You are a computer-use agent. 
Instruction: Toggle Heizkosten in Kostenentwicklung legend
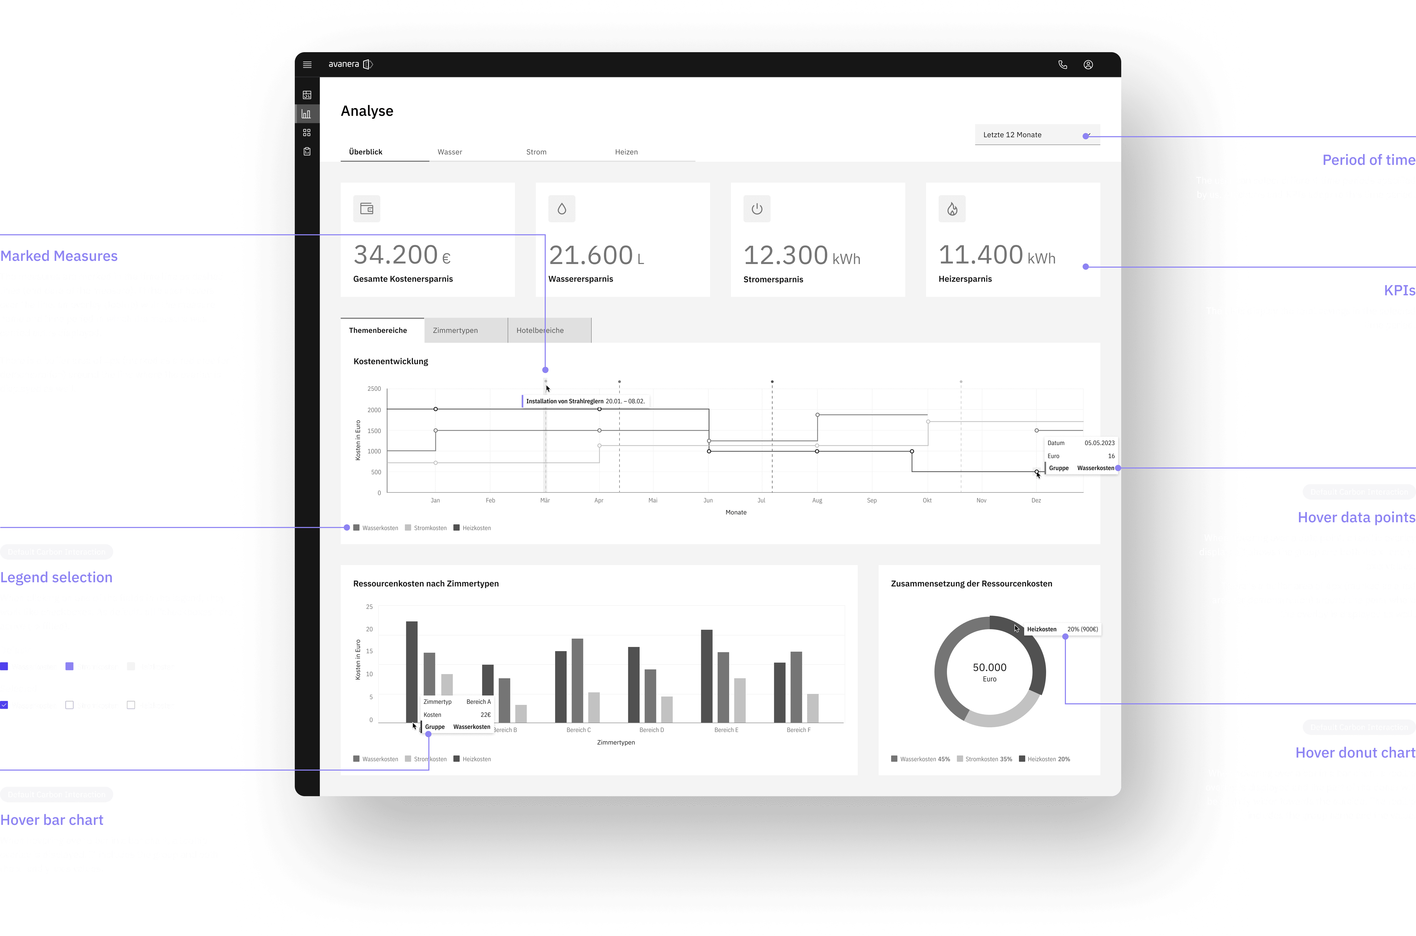472,528
